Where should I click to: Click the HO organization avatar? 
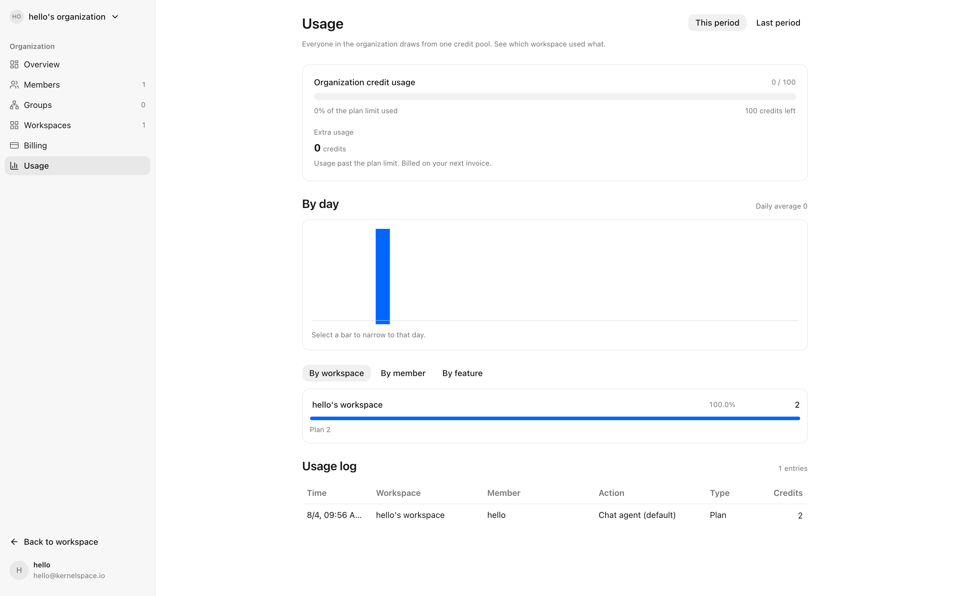click(17, 17)
